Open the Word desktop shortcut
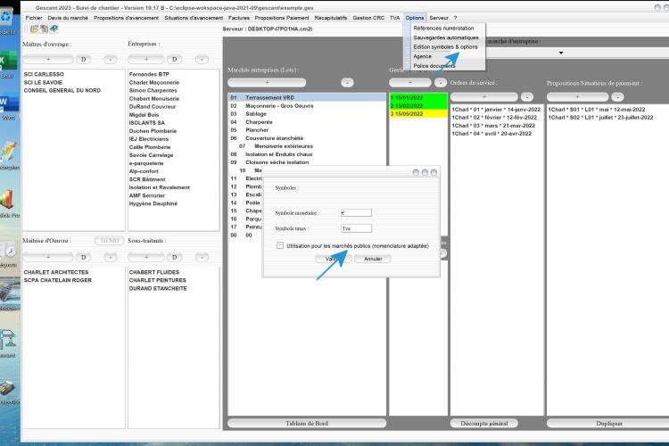Image resolution: width=669 pixels, height=446 pixels. pyautogui.click(x=7, y=105)
